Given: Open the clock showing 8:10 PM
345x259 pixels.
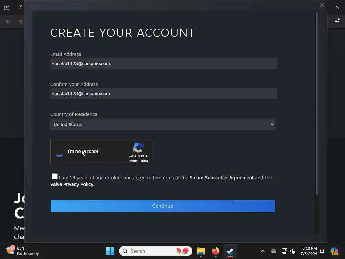Looking at the screenshot, I should click(x=309, y=251).
